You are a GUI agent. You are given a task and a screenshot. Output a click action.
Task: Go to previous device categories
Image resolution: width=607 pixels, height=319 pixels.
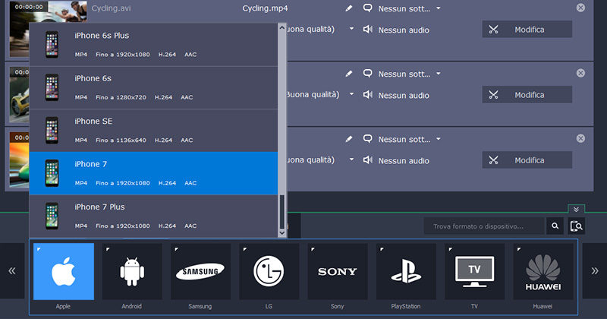[x=12, y=271]
